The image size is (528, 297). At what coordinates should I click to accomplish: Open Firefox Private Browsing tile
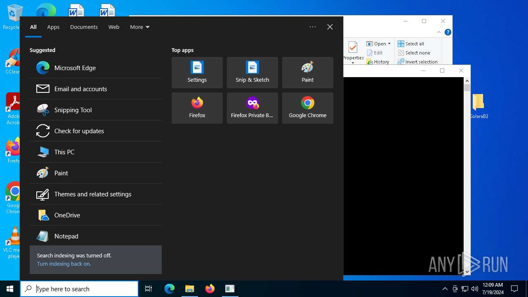pyautogui.click(x=252, y=108)
